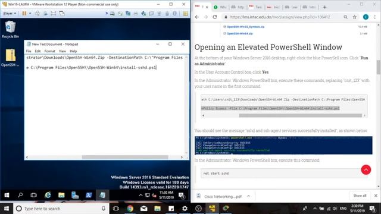Click ENG language indicator
This screenshot has width=381, height=214.
(x=343, y=209)
